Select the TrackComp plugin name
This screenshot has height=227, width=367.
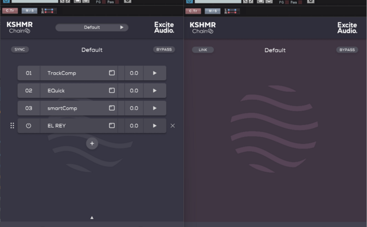coord(62,73)
